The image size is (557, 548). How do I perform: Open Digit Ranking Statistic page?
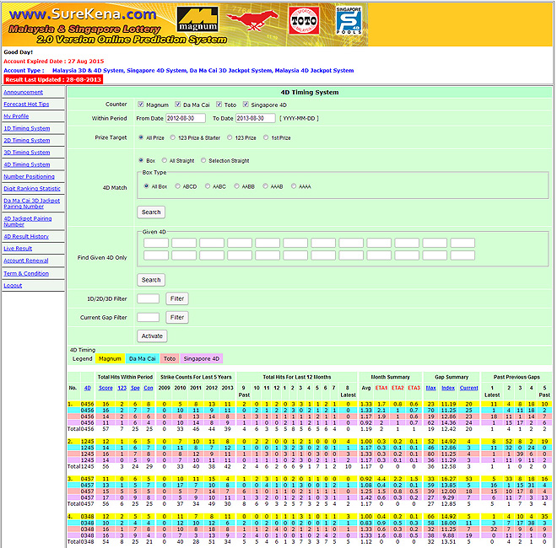32,189
